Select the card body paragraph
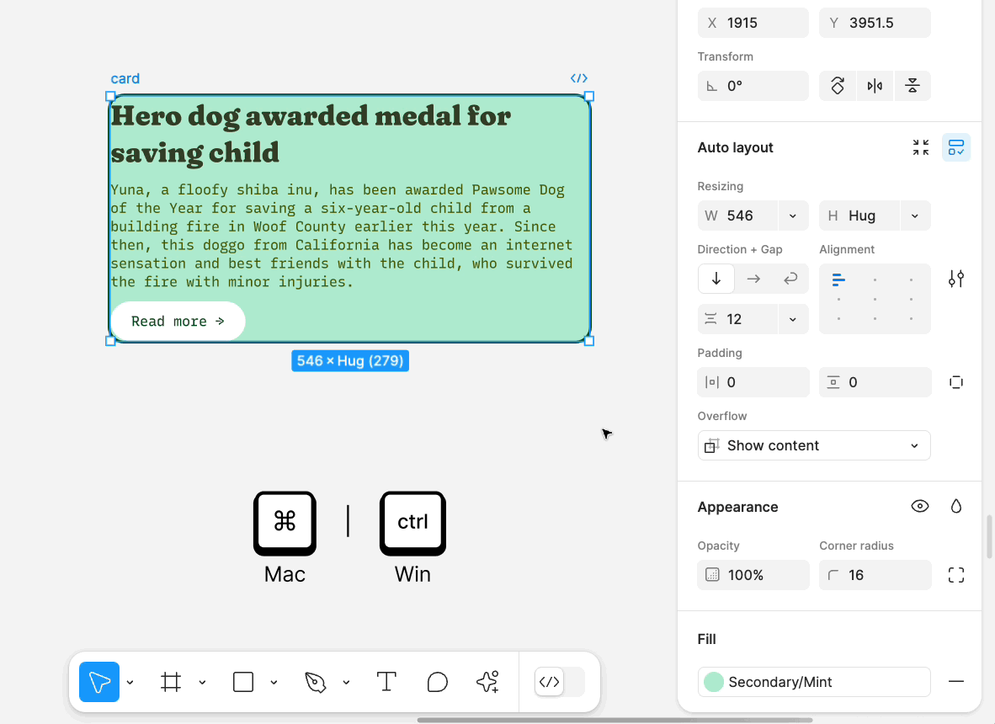This screenshot has width=995, height=724. click(x=342, y=236)
